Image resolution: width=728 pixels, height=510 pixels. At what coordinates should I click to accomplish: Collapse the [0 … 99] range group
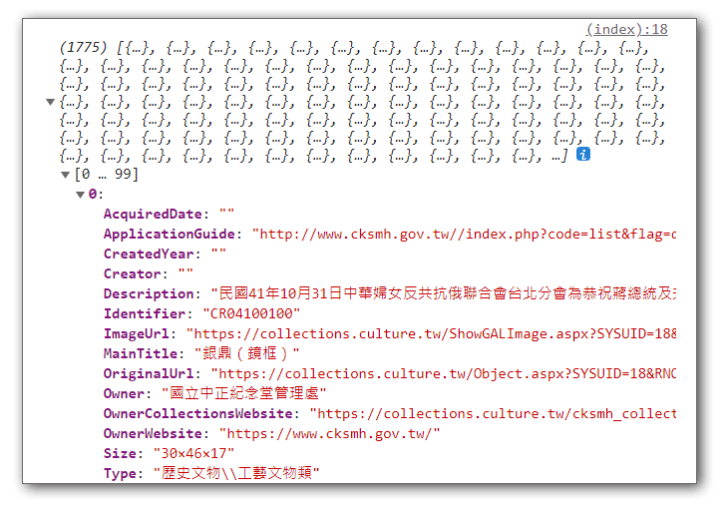point(67,175)
